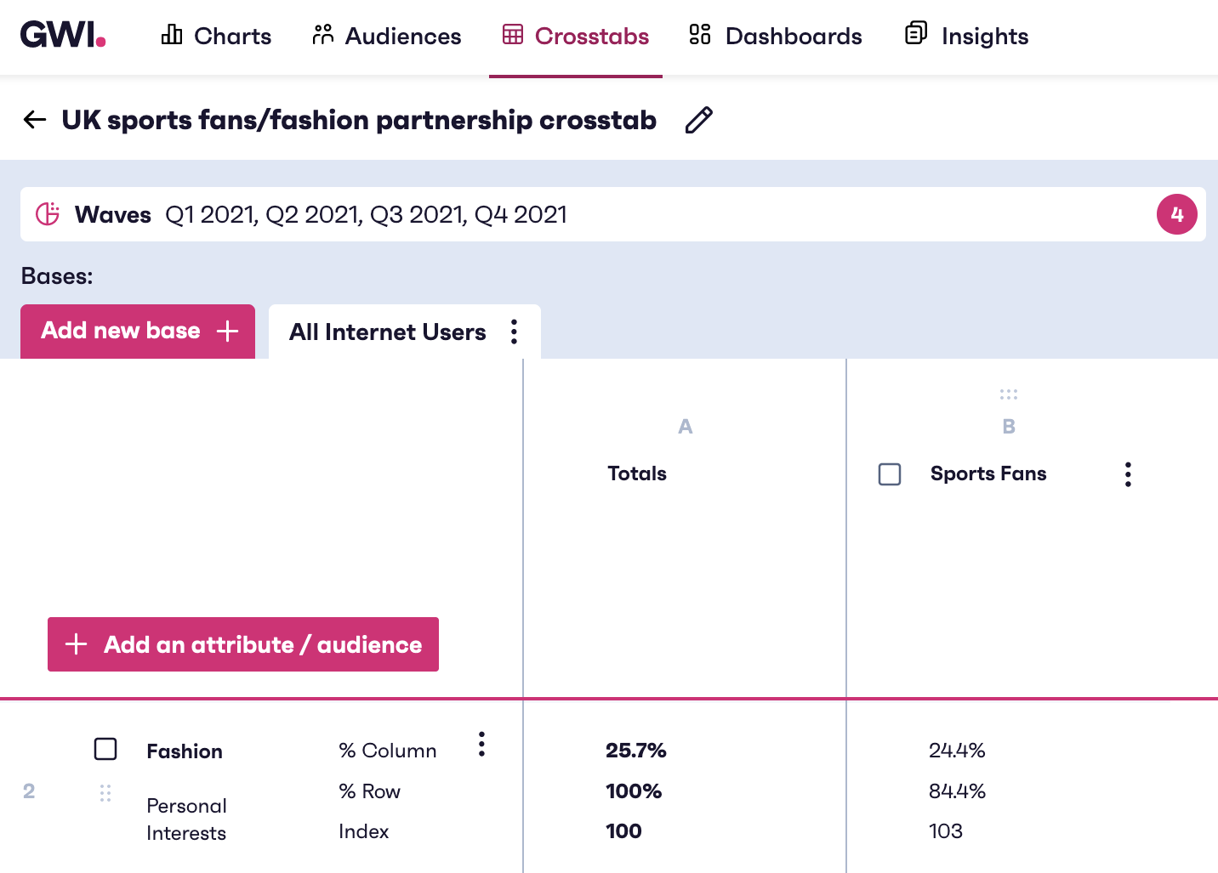Open the Dashboards tiles icon
The image size is (1218, 873).
pos(699,35)
